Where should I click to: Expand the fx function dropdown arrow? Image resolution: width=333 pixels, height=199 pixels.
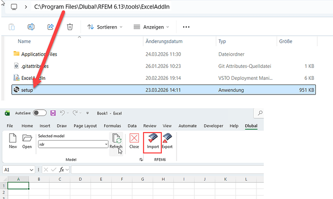67,170
